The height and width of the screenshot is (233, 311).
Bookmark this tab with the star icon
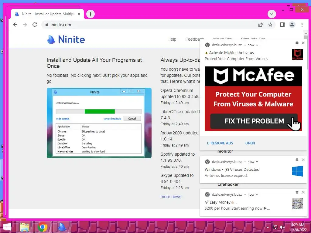coord(270,25)
